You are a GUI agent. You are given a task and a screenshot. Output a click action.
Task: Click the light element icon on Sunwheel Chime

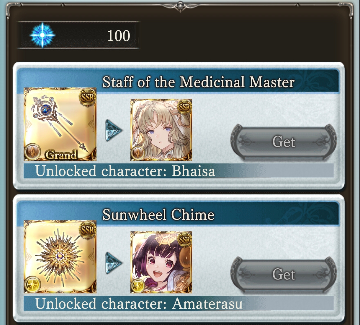32,284
